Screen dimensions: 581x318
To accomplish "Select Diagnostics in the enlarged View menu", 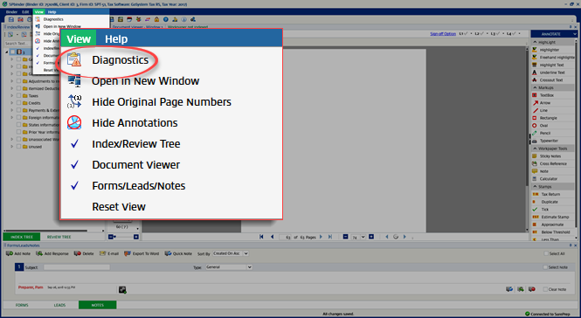I will [120, 60].
